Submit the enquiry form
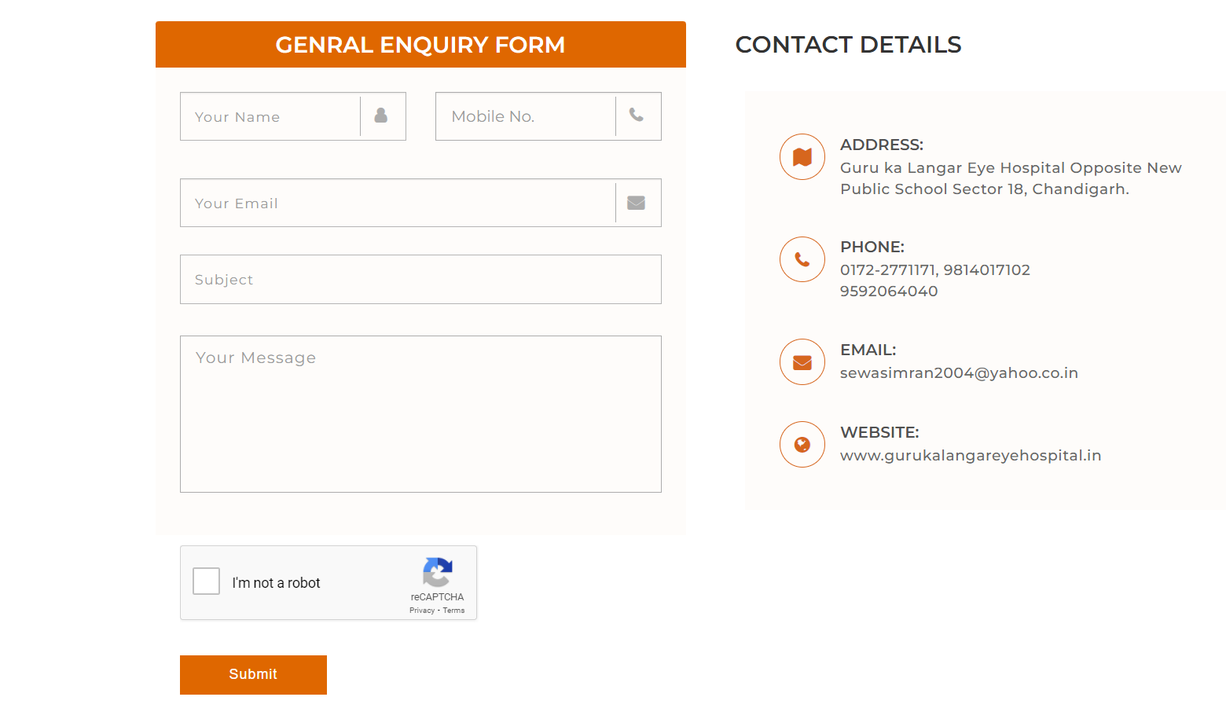 pyautogui.click(x=253, y=675)
